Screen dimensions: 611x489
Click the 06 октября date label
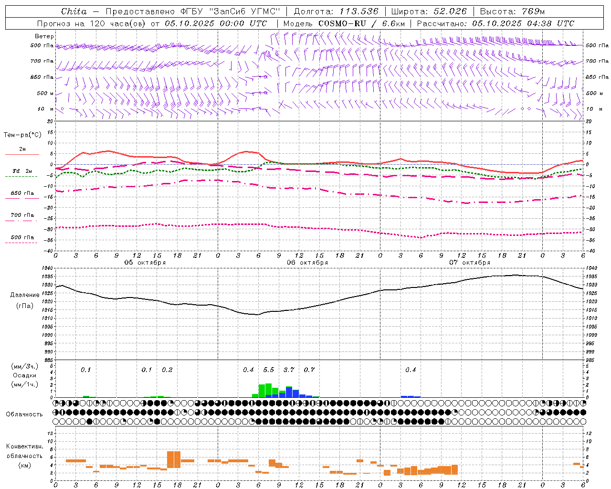(x=307, y=263)
